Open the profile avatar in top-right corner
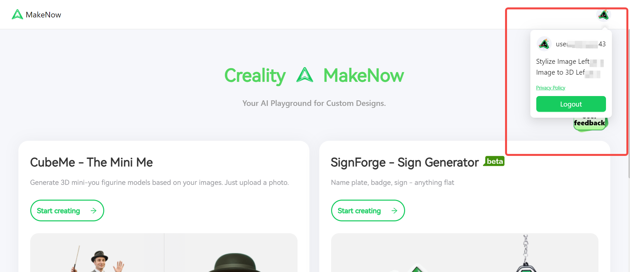Image resolution: width=630 pixels, height=272 pixels. (x=603, y=15)
